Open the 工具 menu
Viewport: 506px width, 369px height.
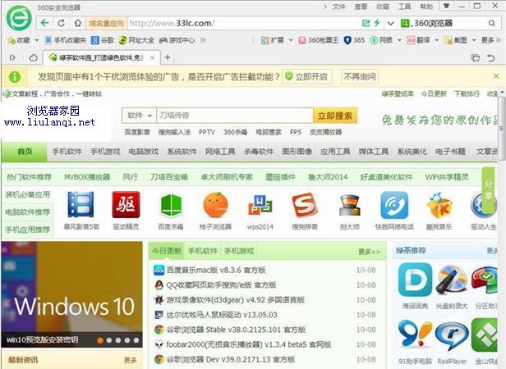tap(404, 7)
